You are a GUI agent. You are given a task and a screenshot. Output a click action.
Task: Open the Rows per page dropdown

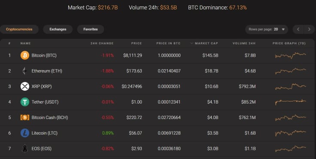[267, 29]
